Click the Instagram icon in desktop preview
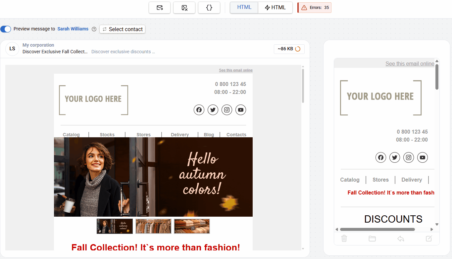The width and height of the screenshot is (452, 259). (227, 110)
